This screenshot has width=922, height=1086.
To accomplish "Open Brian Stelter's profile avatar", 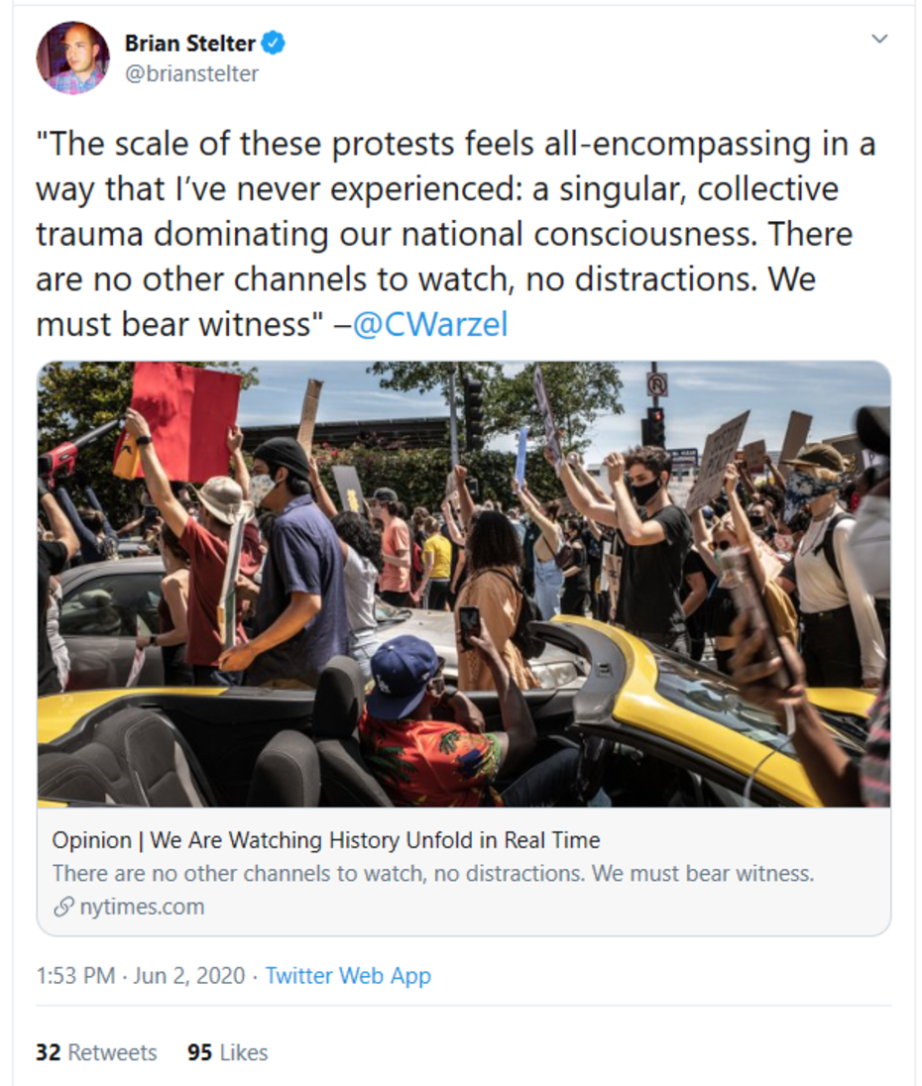I will point(72,57).
